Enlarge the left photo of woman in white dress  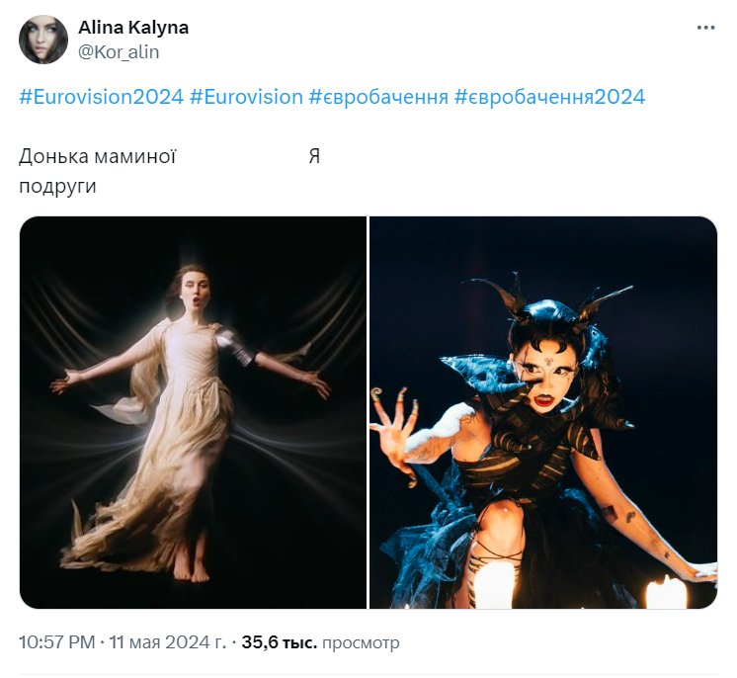click(x=194, y=412)
